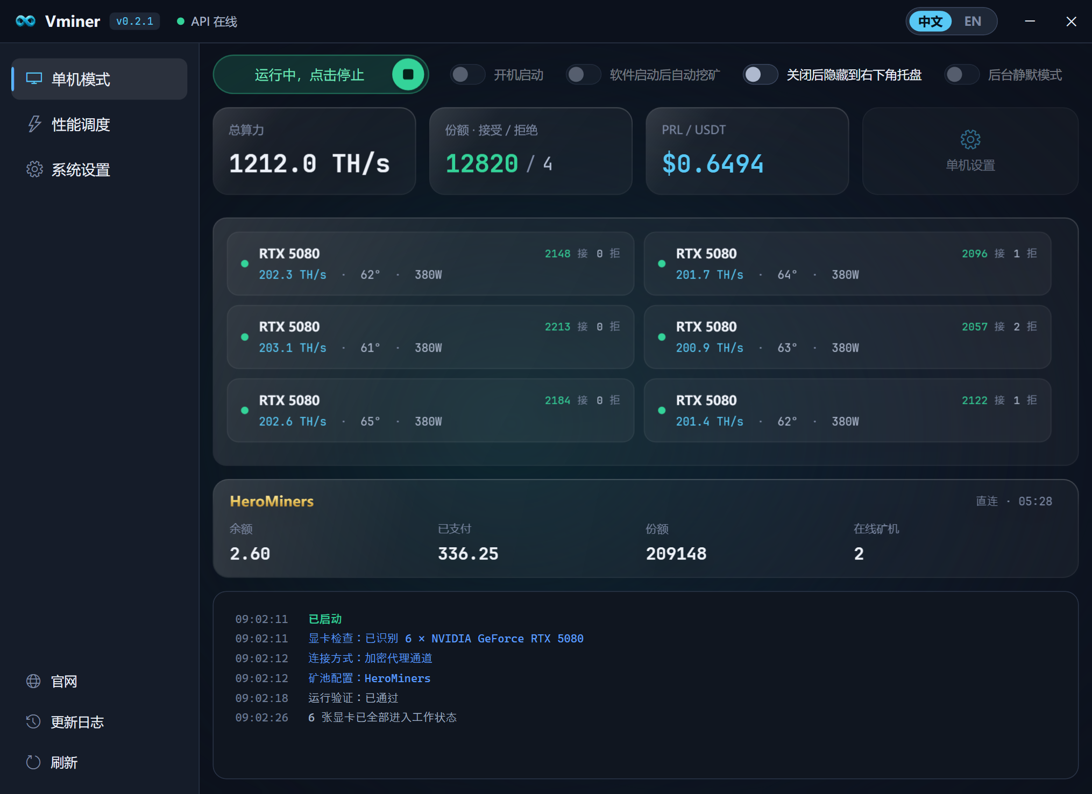Click the status dot of the 202.3 TH/s GPU

pyautogui.click(x=245, y=263)
